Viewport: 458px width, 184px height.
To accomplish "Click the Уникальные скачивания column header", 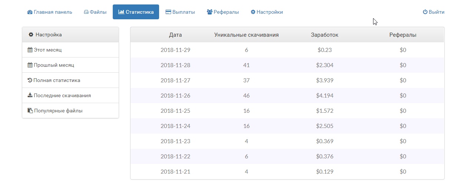I will 247,35.
